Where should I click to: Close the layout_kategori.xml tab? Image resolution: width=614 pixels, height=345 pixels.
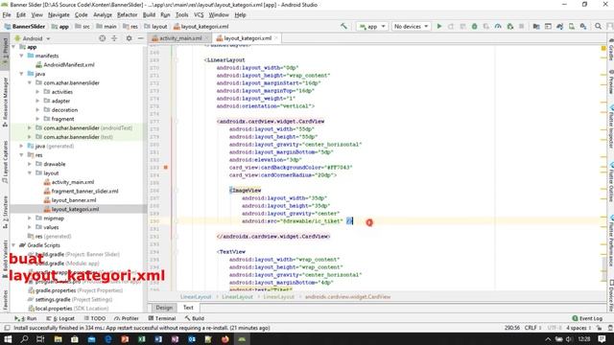[275, 38]
